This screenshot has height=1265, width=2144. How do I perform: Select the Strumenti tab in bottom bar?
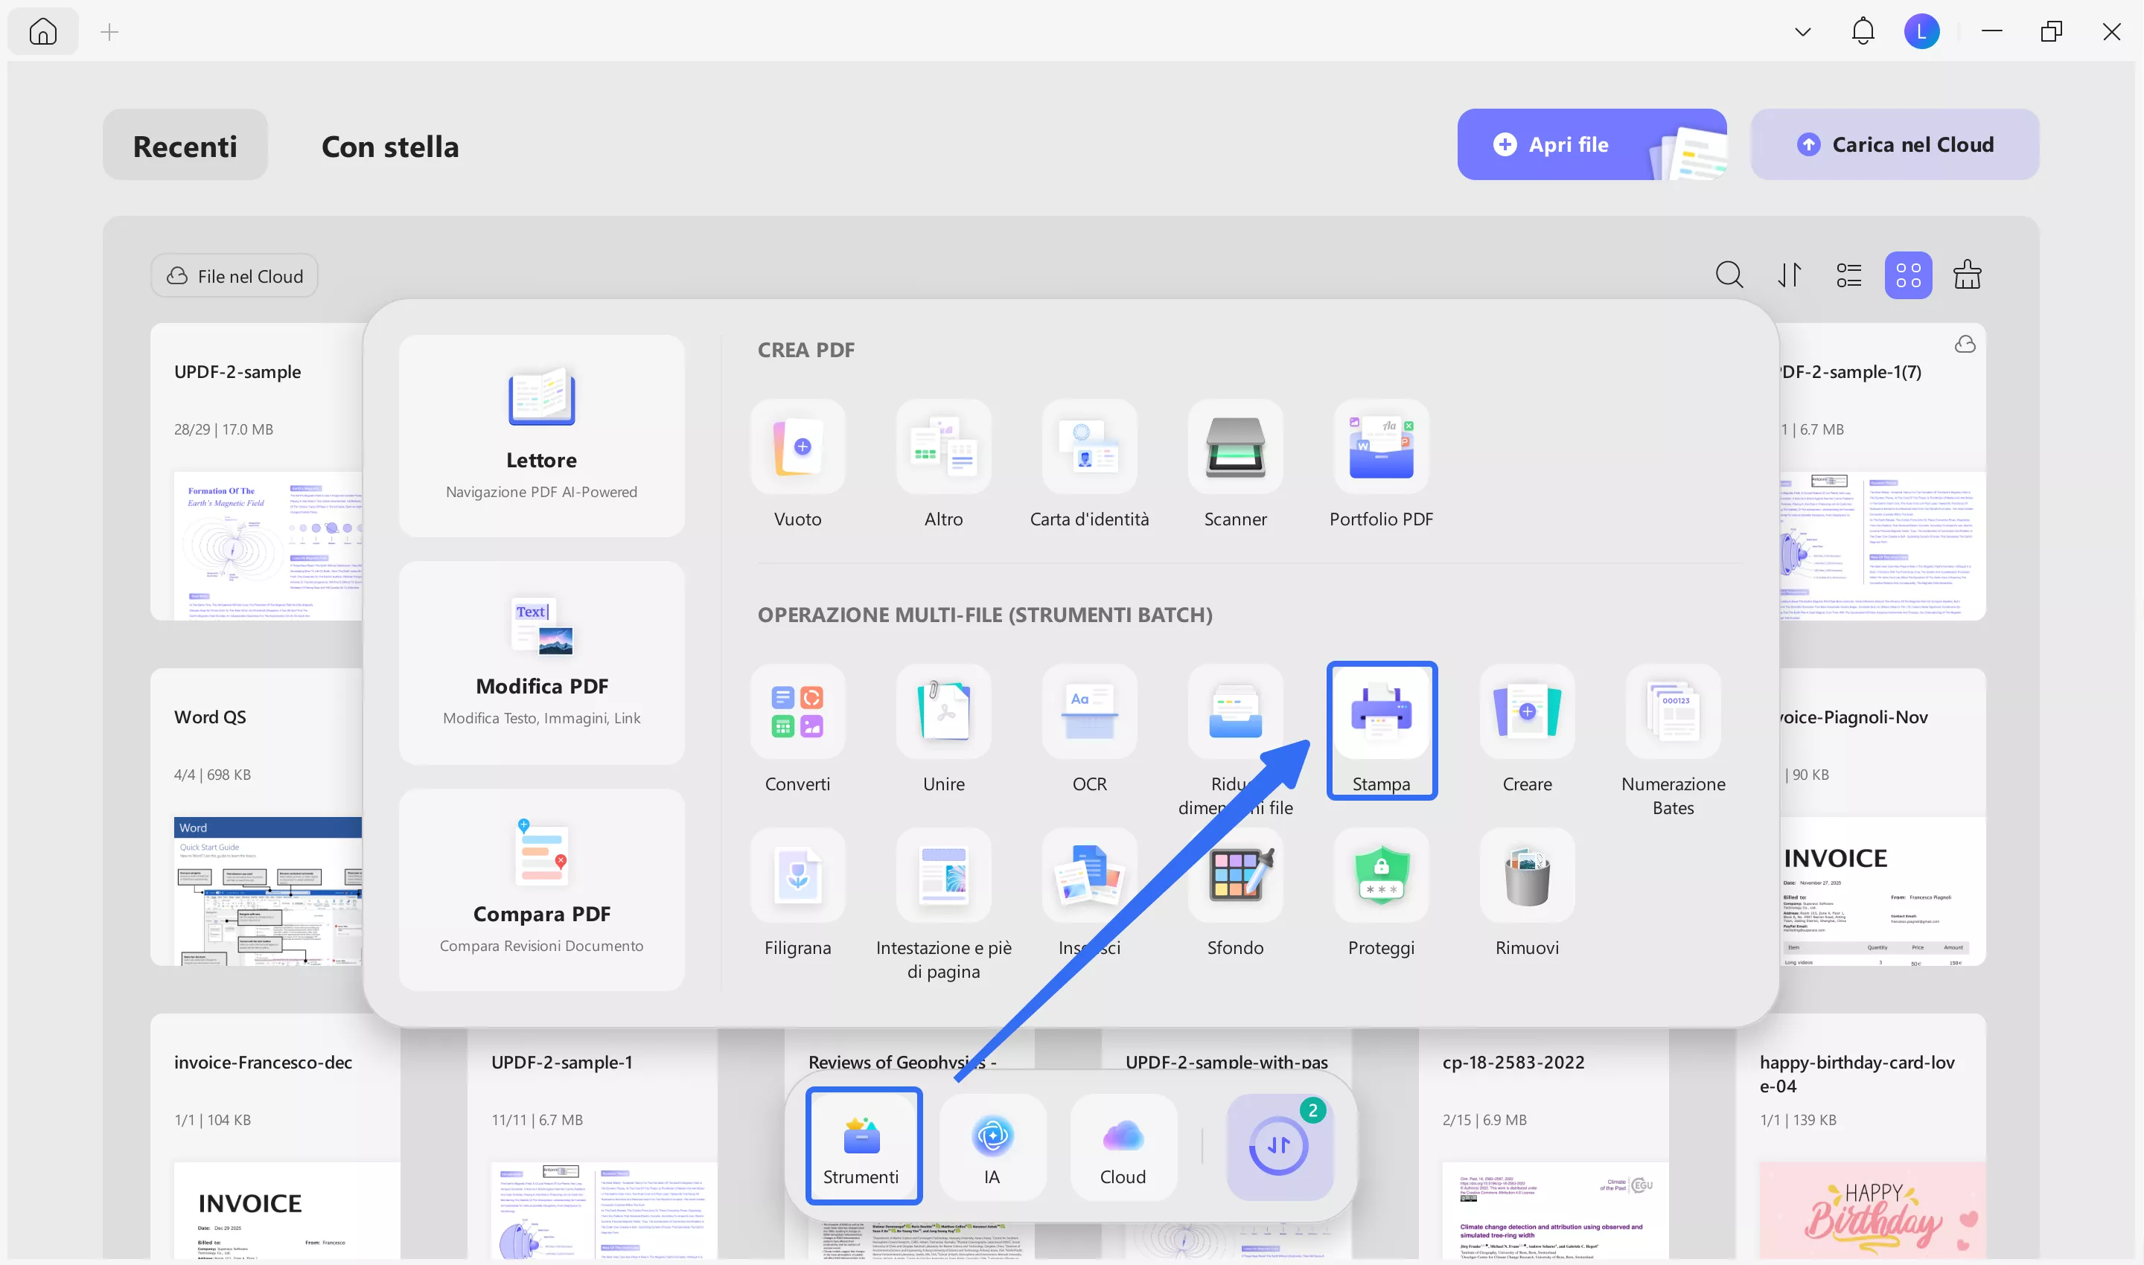click(x=862, y=1146)
